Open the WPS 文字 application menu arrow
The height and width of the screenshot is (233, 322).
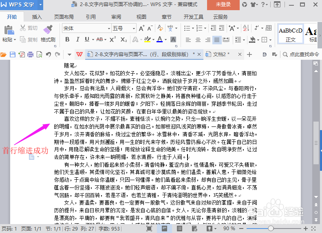pyautogui.click(x=40, y=4)
